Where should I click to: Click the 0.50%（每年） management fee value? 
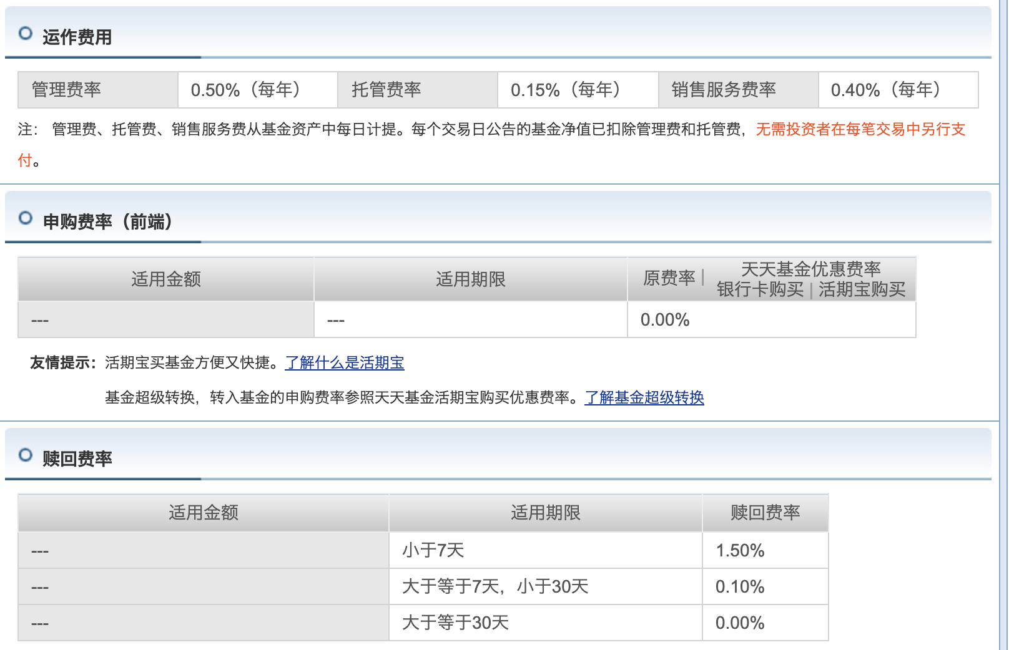pyautogui.click(x=246, y=90)
